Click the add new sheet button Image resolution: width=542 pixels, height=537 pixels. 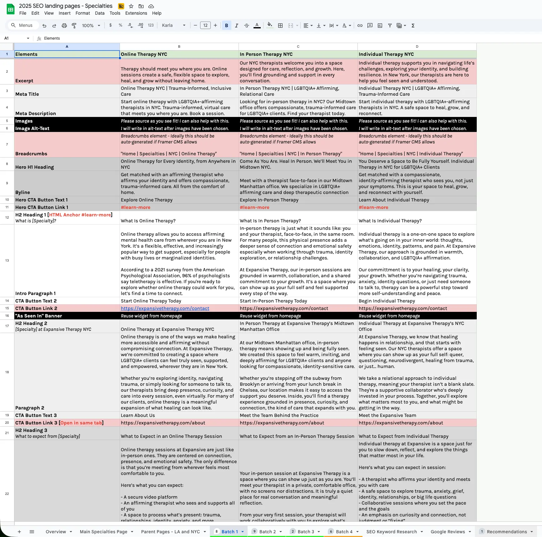(19, 532)
